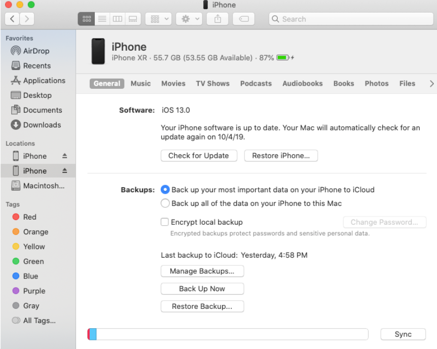Switch to gallery view in toolbar
Screen dimensions: 437x349
pyautogui.click(x=133, y=19)
